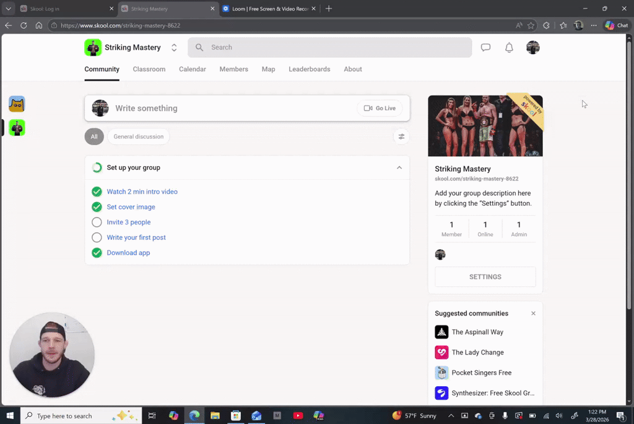Click the member avatar above Settings
Viewport: 634px width, 424px height.
pos(440,254)
